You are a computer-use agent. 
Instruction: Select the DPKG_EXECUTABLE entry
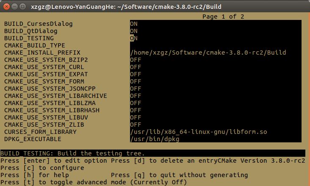click(x=33, y=139)
